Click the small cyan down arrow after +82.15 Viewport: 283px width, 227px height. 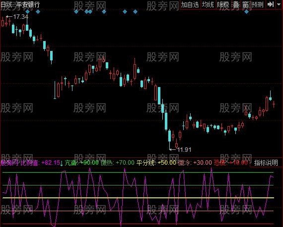click(62, 163)
